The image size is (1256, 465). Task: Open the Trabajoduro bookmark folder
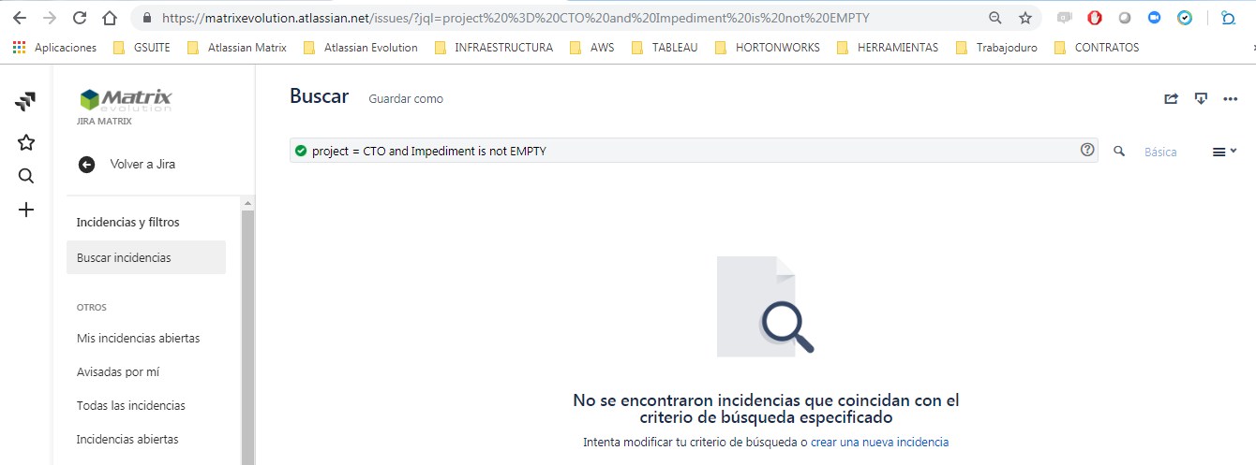[x=996, y=48]
